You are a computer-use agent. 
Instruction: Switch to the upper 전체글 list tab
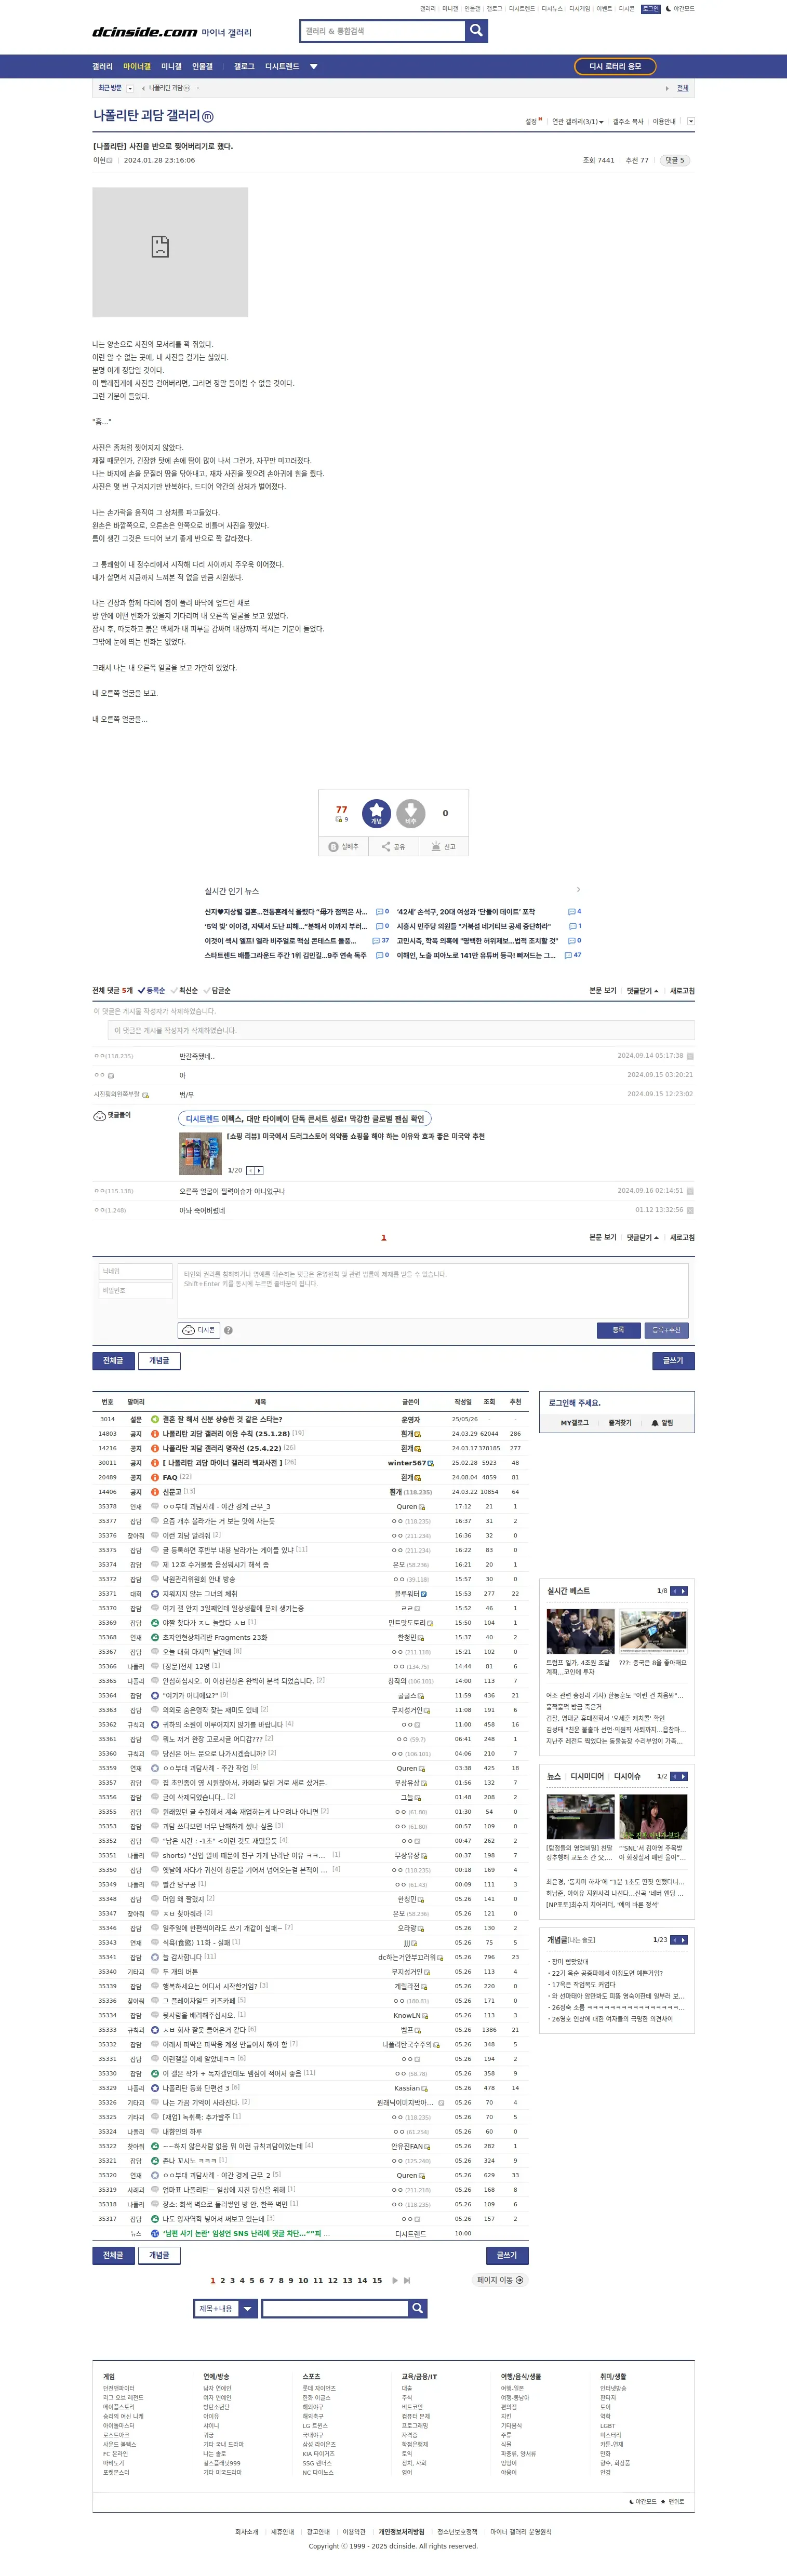(x=113, y=1360)
